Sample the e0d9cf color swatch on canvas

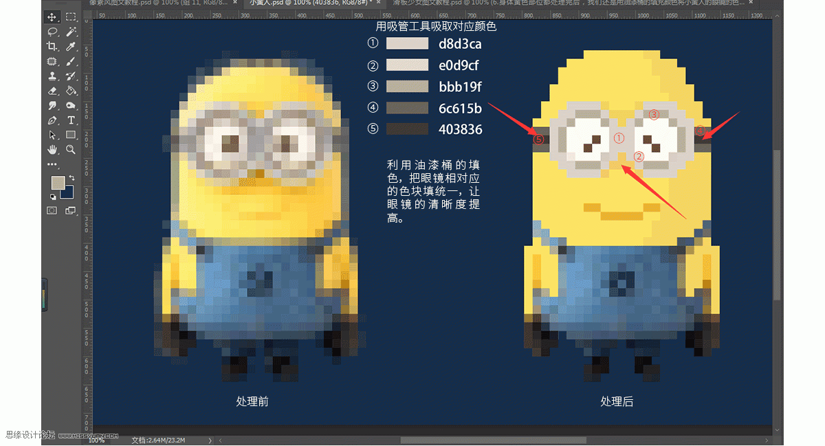tap(407, 65)
